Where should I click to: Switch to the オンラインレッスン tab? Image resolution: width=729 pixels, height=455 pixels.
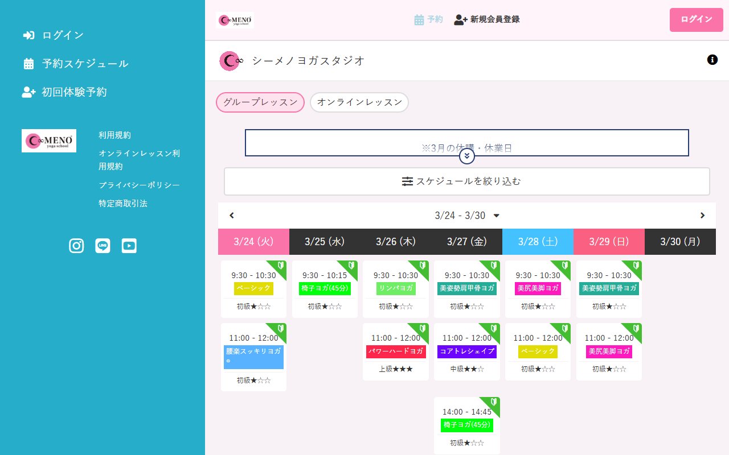coord(359,102)
